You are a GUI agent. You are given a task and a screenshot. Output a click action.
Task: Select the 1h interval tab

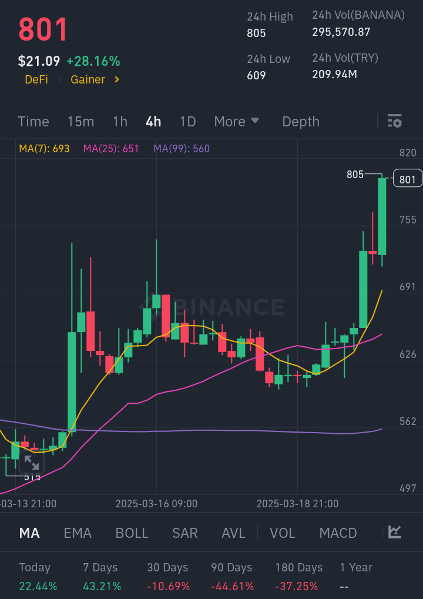[120, 122]
